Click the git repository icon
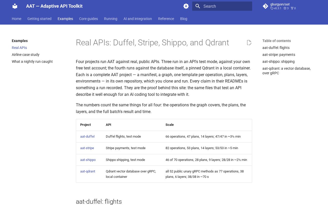The width and height of the screenshot is (328, 205). pyautogui.click(x=265, y=6)
